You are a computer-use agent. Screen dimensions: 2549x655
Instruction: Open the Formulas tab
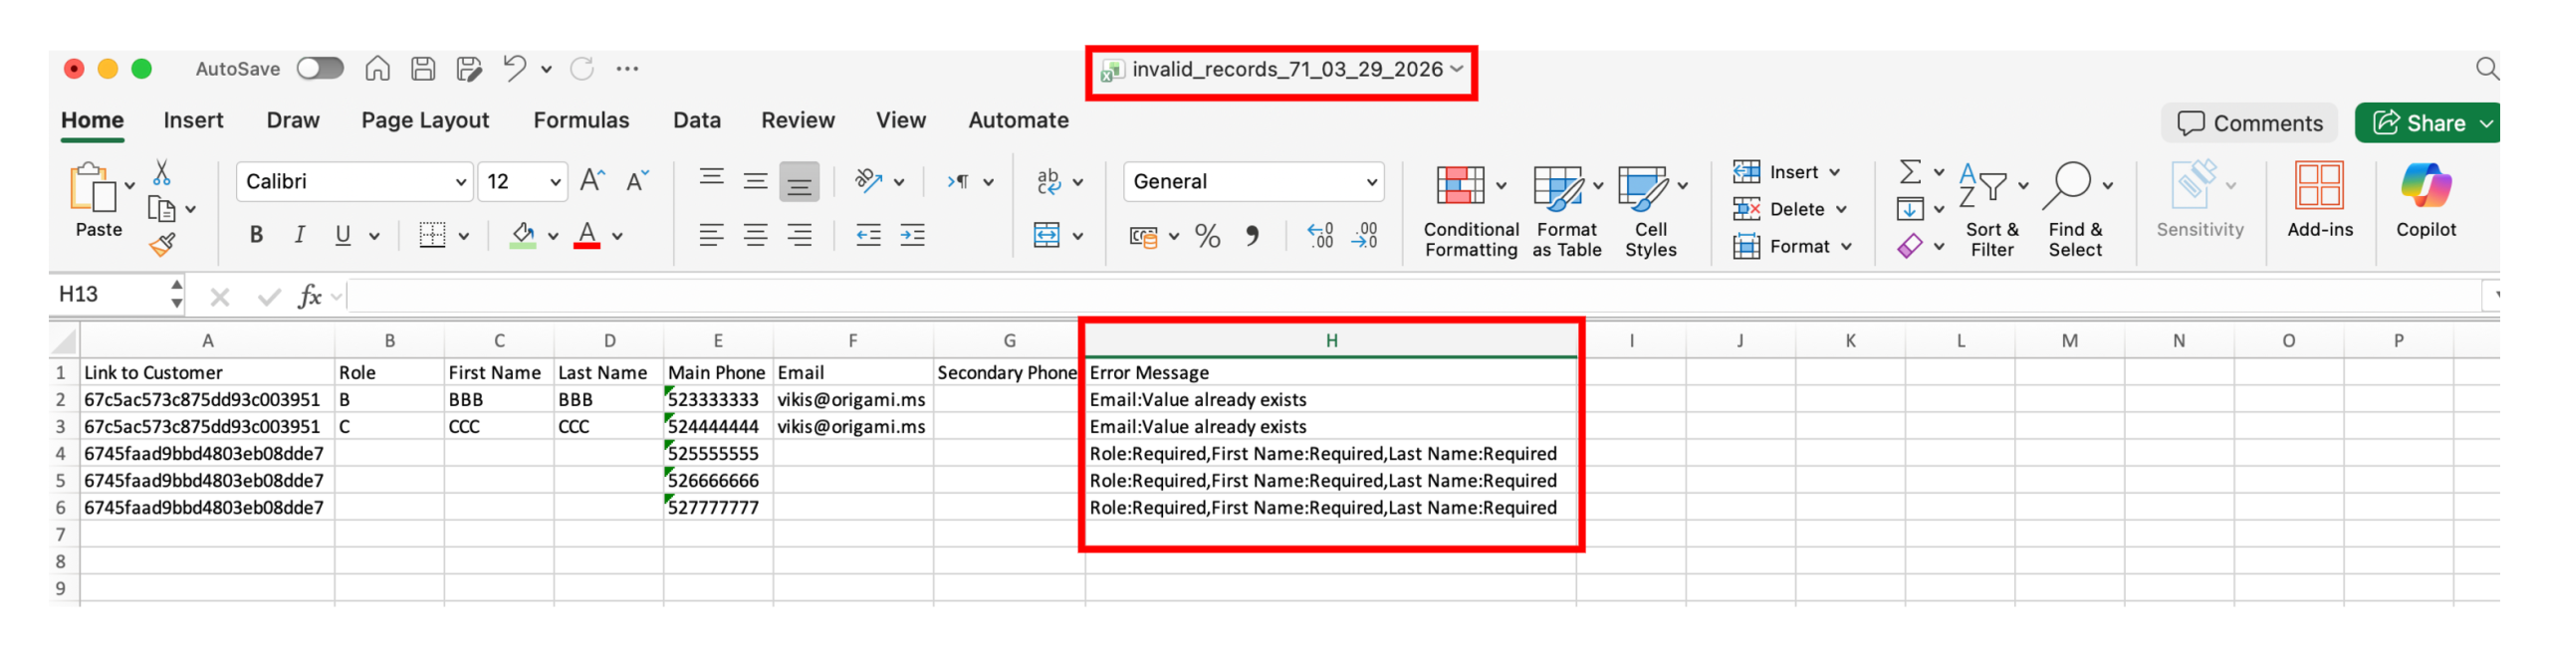click(x=580, y=120)
